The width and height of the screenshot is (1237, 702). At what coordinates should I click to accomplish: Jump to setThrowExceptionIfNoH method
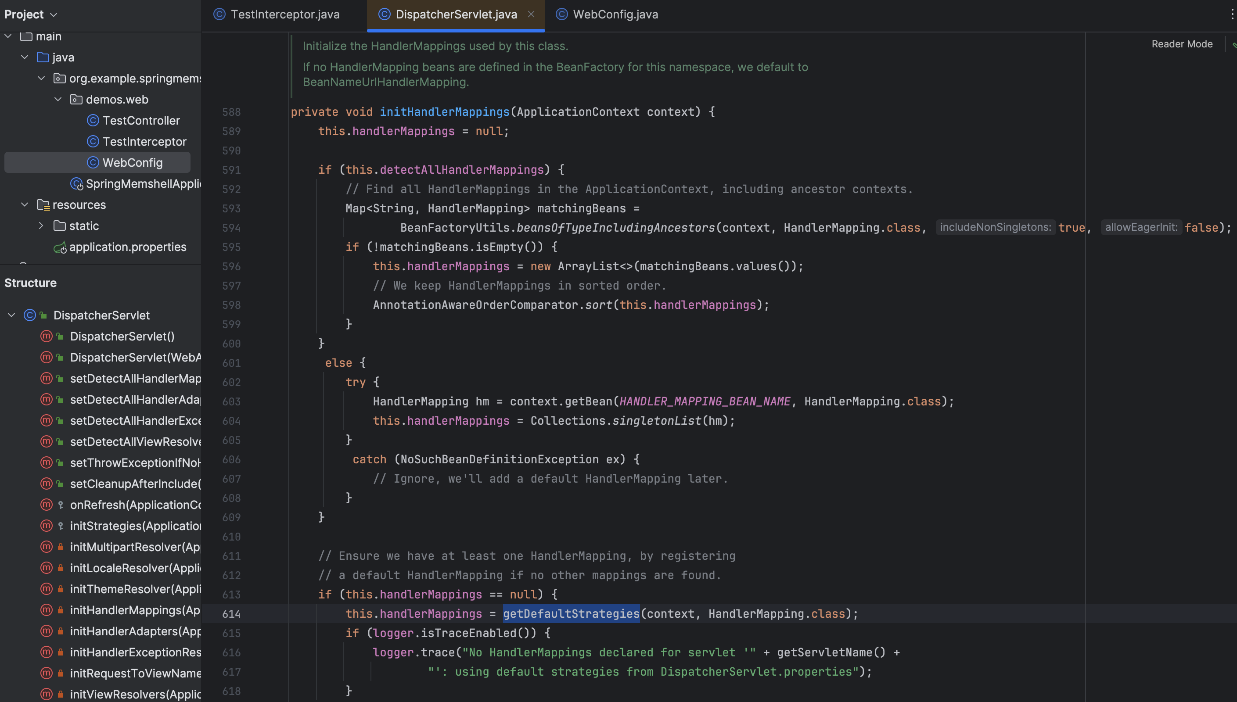(136, 463)
